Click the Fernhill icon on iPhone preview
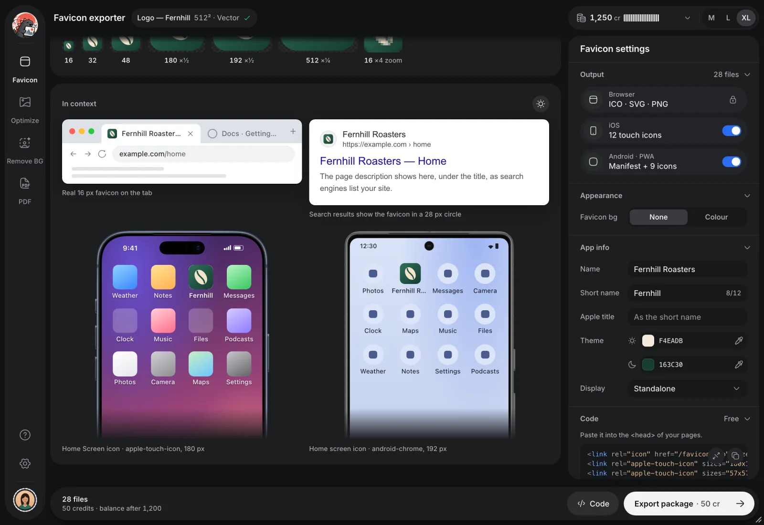 pos(201,277)
